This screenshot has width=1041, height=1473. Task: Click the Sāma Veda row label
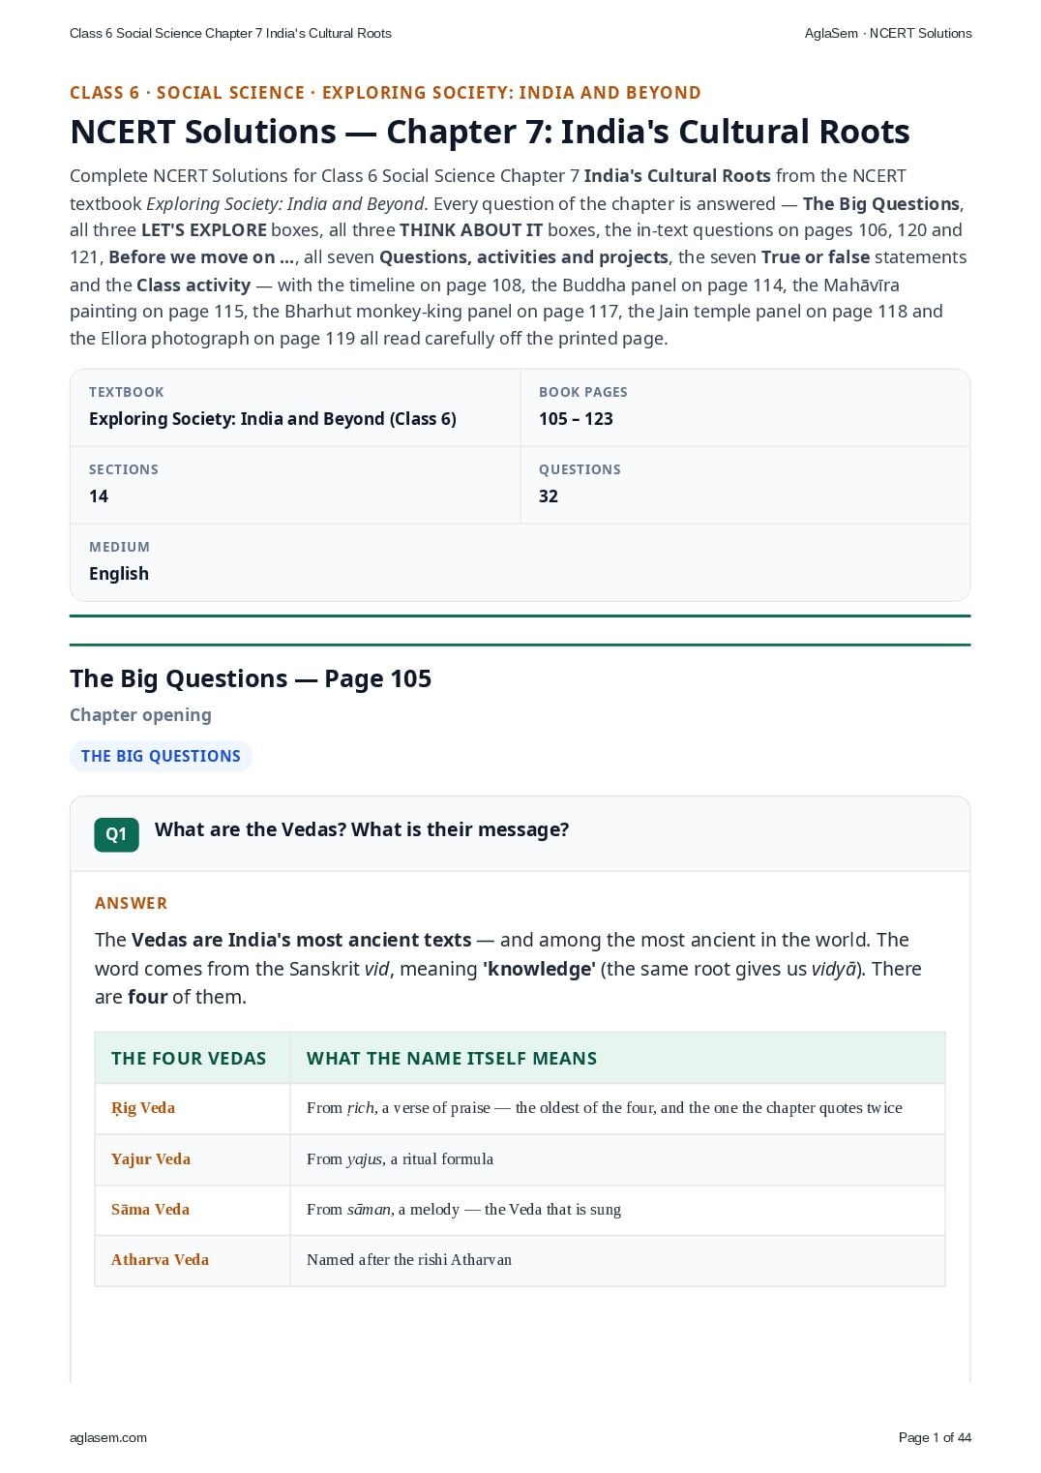[150, 1210]
